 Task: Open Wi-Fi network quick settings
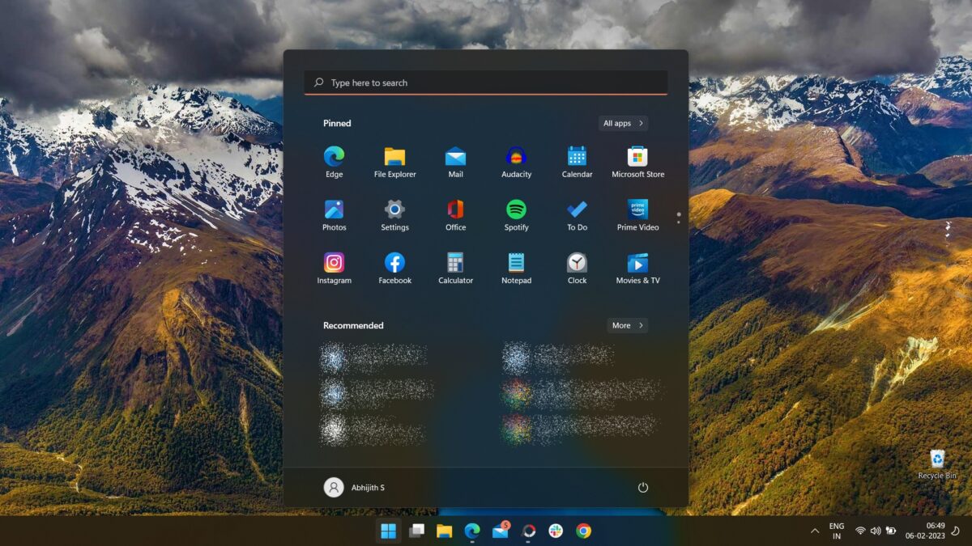(x=860, y=531)
